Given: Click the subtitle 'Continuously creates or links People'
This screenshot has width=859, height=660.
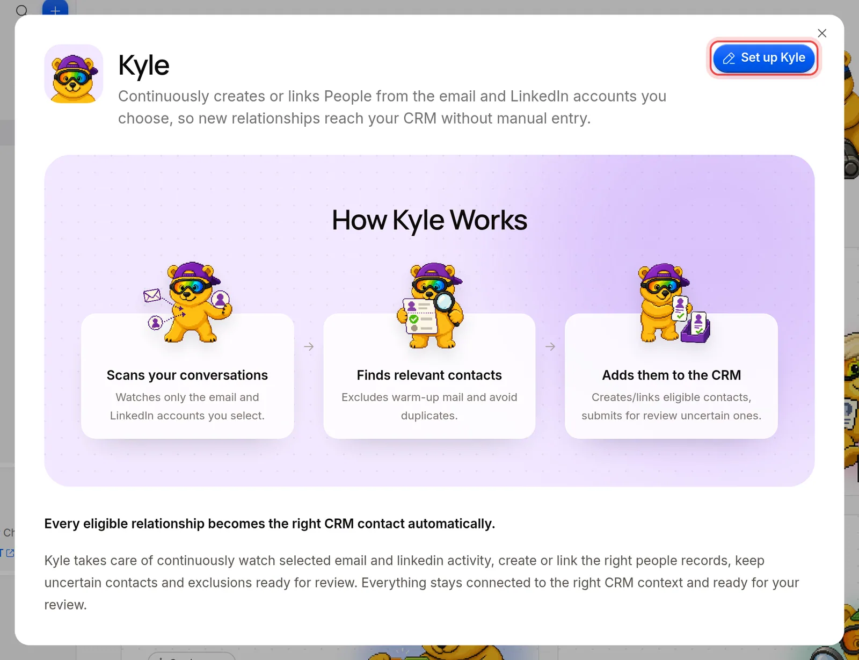Looking at the screenshot, I should 392,107.
